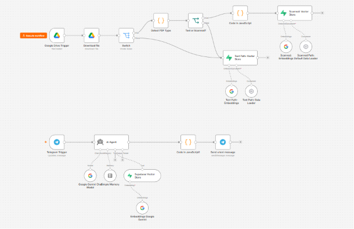The width and height of the screenshot is (354, 229).
Task: Select the Text Path: Vector Store node
Action: coord(240,58)
